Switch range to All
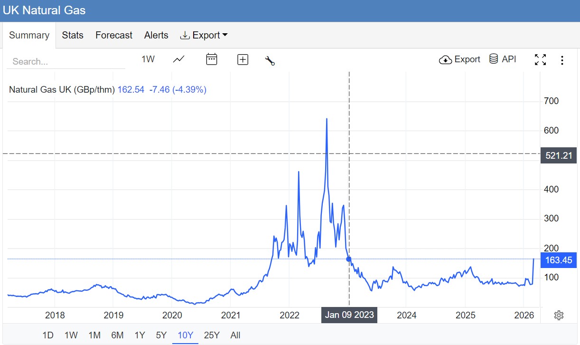 (235, 335)
